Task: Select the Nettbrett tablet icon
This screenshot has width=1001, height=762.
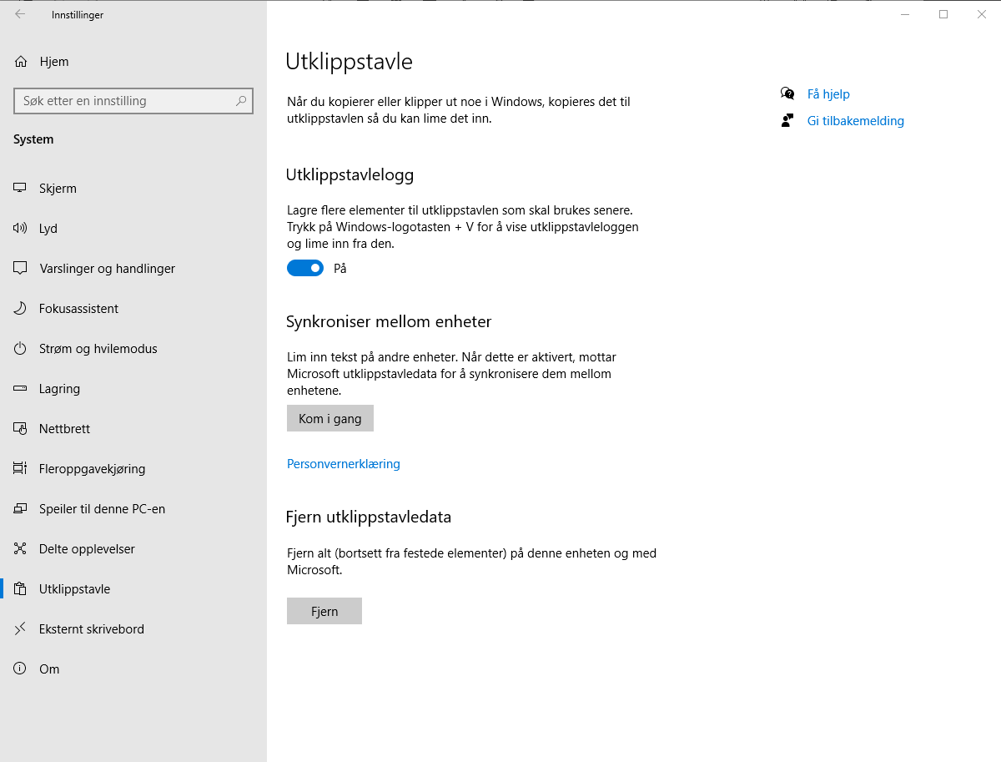Action: point(19,428)
